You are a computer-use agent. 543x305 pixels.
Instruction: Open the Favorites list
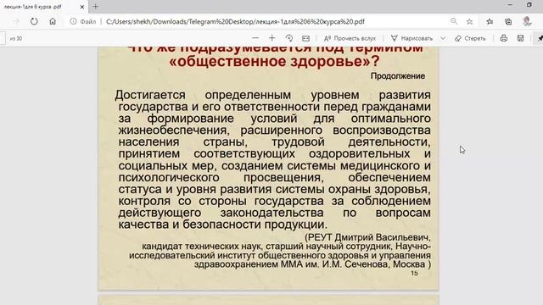(x=490, y=21)
